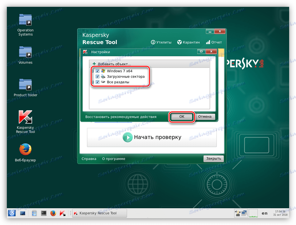Open the Веб-браузер Firefox desktop icon

tap(26, 152)
